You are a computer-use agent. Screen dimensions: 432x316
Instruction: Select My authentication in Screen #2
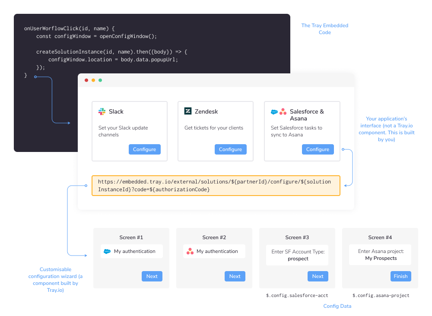click(x=214, y=251)
